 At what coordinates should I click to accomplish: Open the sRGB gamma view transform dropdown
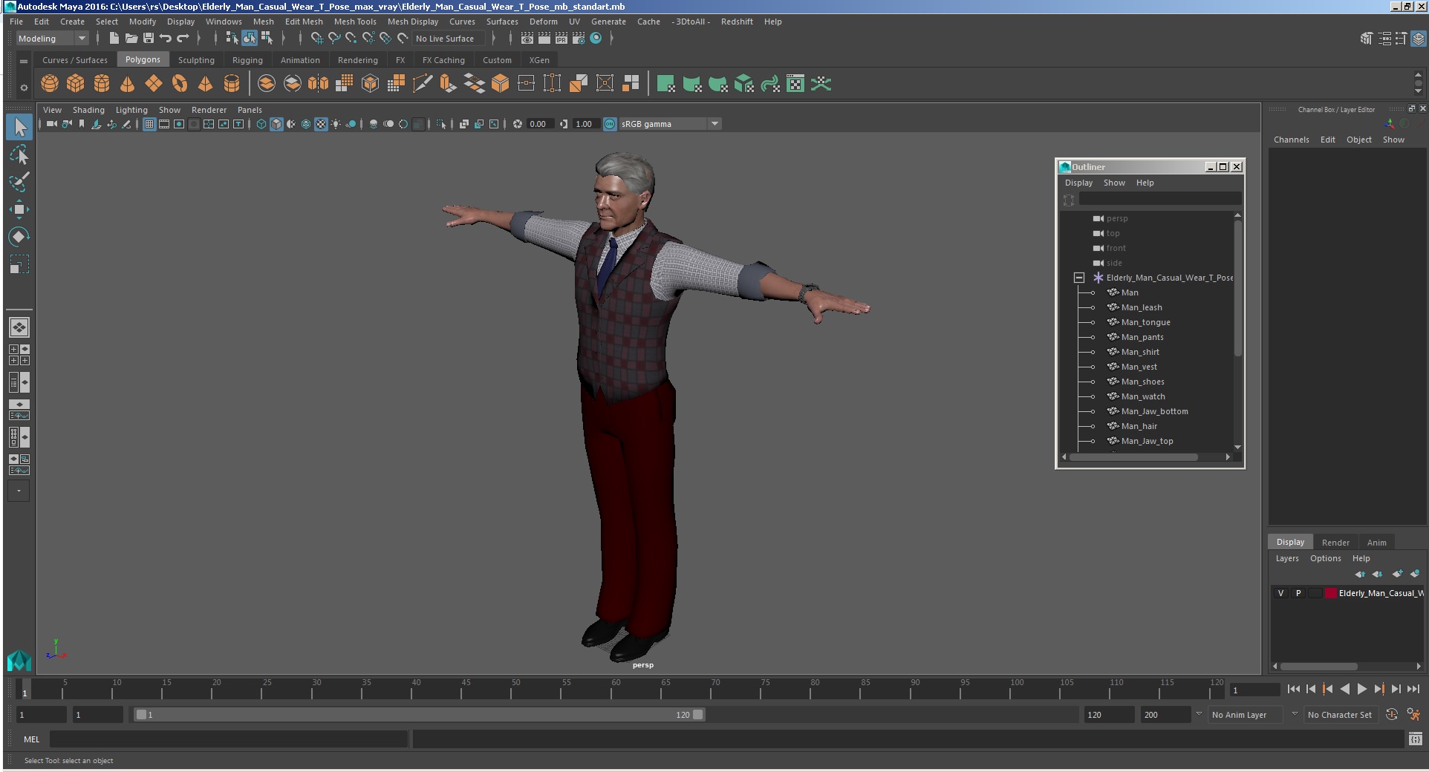click(x=670, y=124)
